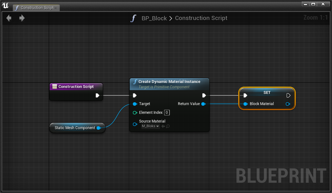Image resolution: width=332 pixels, height=193 pixels.
Task: Click the Return Value label
Action: click(x=189, y=104)
